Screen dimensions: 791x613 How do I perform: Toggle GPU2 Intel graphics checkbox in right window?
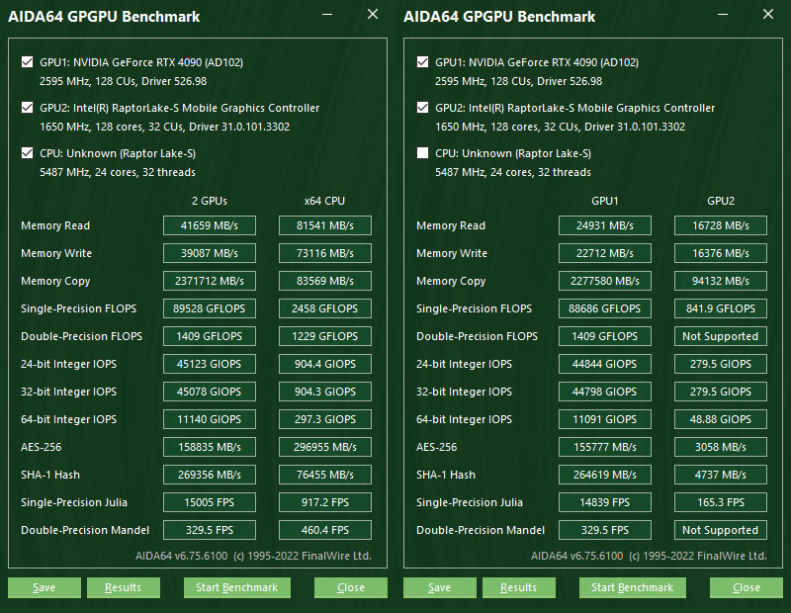[423, 108]
